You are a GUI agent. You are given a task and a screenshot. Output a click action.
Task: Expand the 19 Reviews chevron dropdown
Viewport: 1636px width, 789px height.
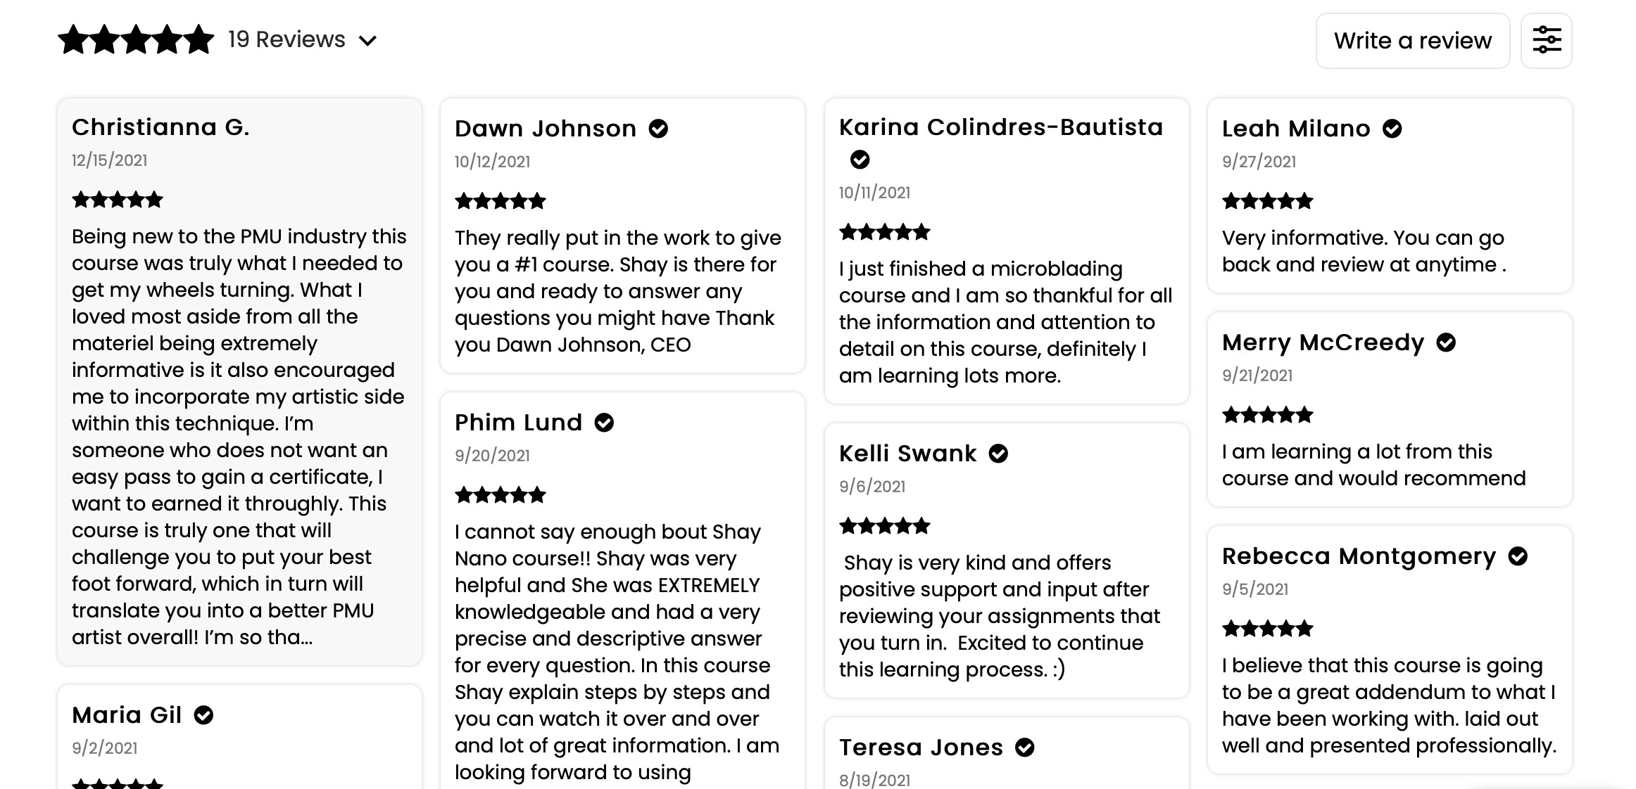pyautogui.click(x=367, y=41)
